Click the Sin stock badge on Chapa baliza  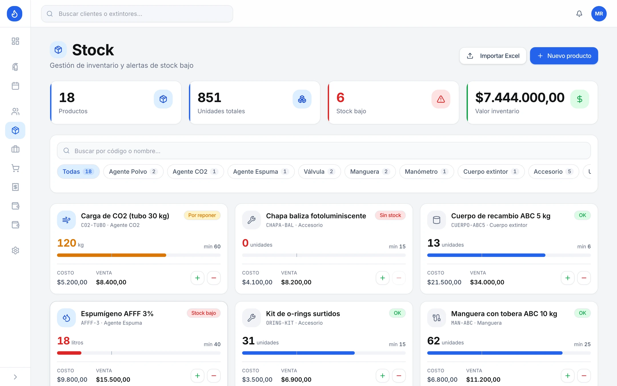[390, 215]
